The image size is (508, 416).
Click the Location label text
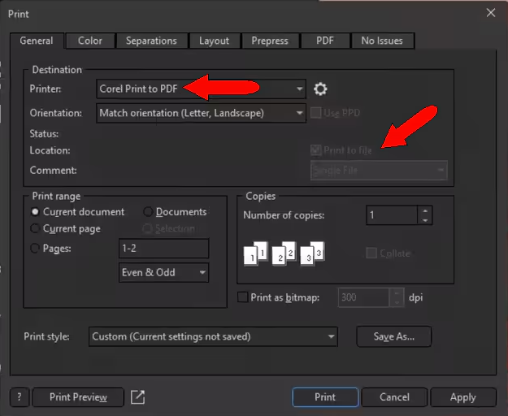tap(50, 150)
